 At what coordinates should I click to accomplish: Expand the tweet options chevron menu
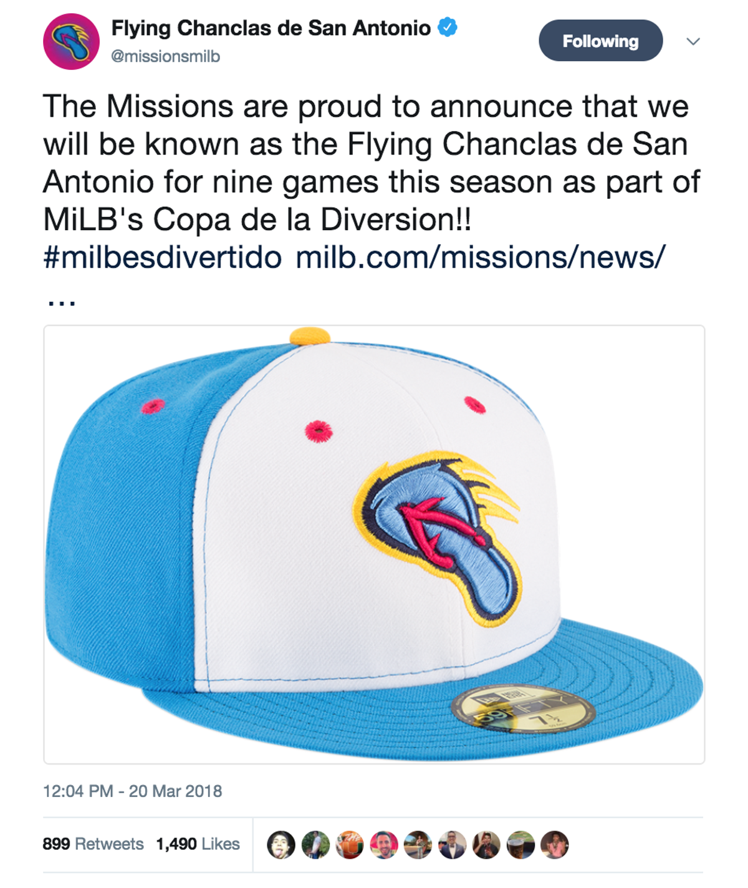click(x=693, y=41)
